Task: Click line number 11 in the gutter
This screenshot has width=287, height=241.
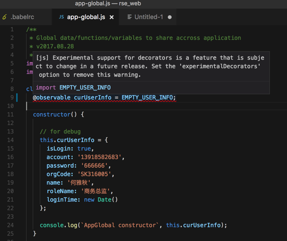Action: tap(11, 115)
